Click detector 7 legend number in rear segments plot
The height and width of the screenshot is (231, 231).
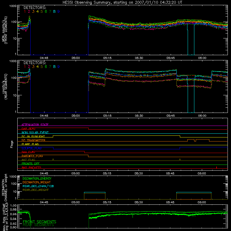tap(50, 67)
